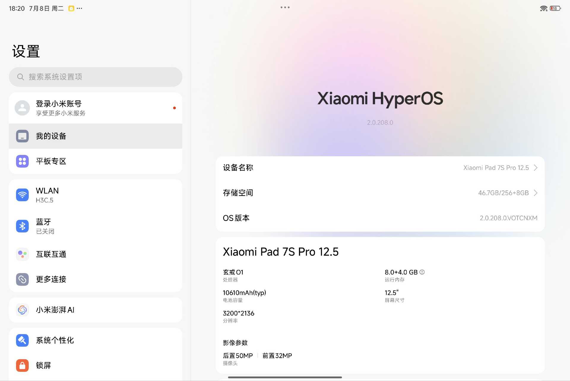Click the date 7月8日 周二
570x381 pixels.
(x=46, y=8)
